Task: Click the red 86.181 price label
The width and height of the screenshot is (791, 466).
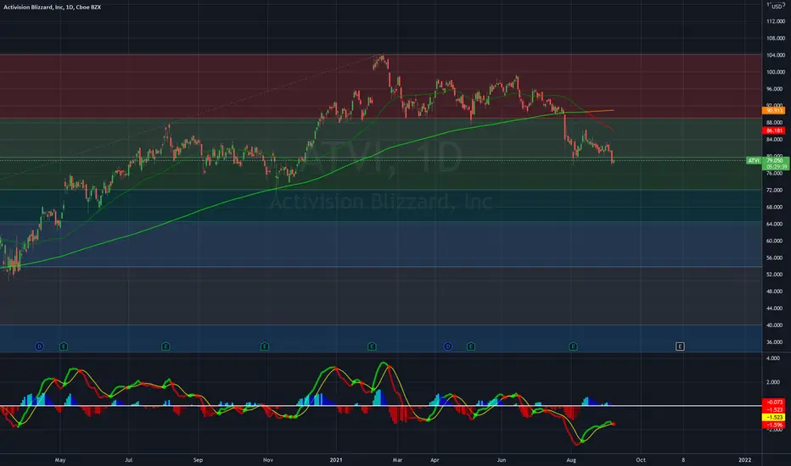Action: pos(774,130)
